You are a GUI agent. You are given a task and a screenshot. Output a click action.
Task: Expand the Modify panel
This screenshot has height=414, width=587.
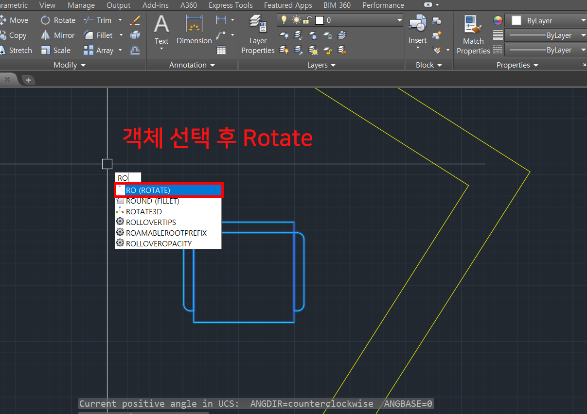[70, 65]
